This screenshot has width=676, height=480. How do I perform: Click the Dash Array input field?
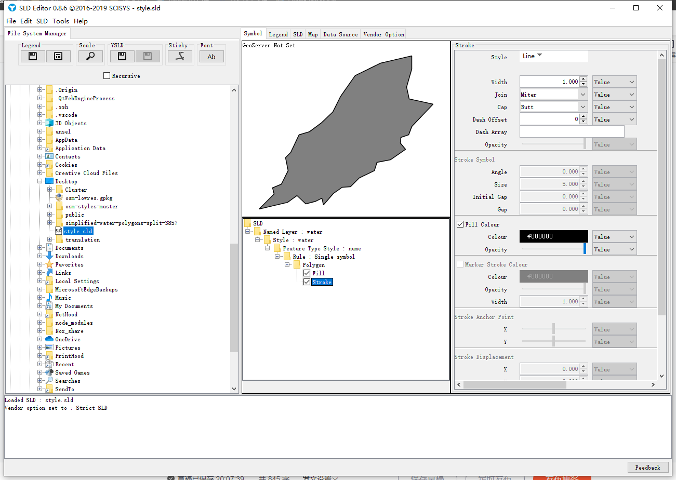click(572, 131)
